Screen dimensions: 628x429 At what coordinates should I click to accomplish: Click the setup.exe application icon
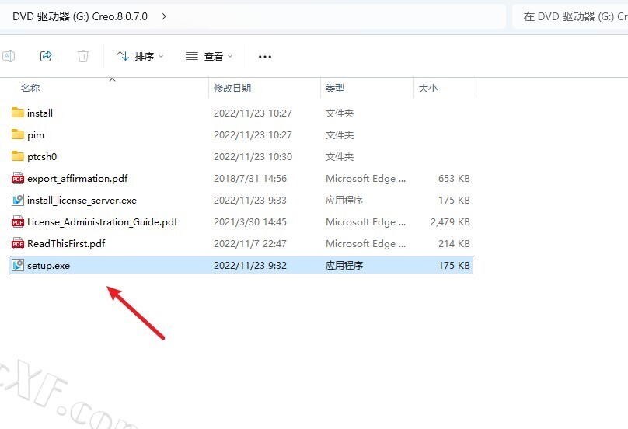(18, 265)
